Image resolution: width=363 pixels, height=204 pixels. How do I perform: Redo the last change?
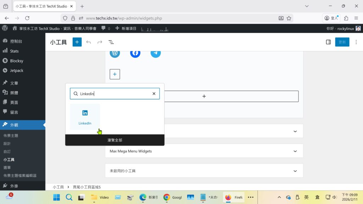[x=100, y=42]
